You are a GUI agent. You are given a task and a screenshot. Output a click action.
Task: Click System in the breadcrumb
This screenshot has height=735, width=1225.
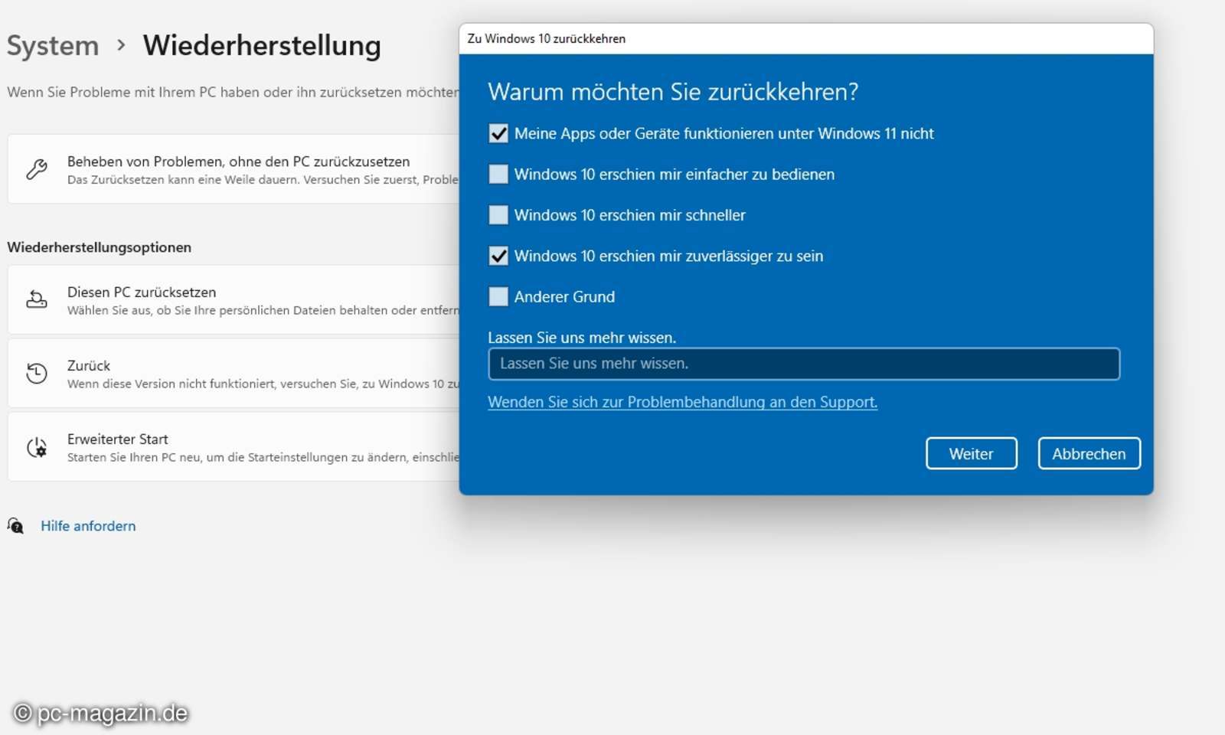pos(51,46)
